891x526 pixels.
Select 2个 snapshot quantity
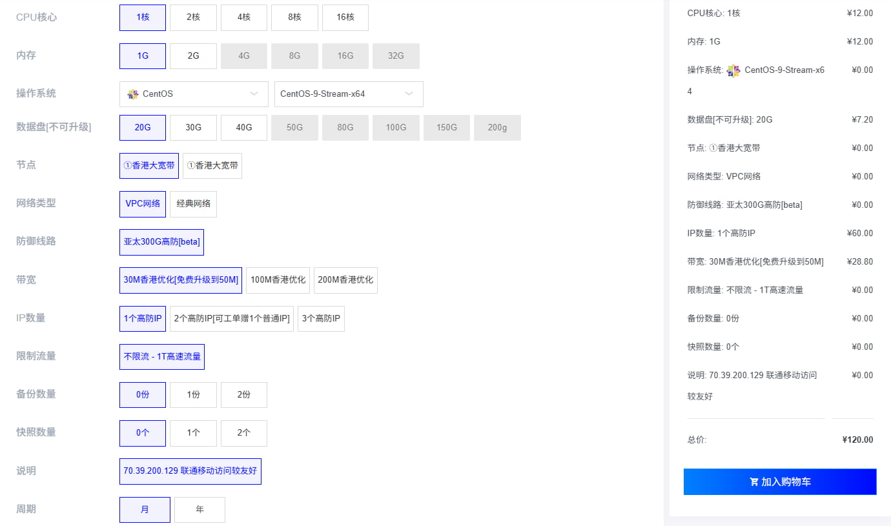point(244,433)
